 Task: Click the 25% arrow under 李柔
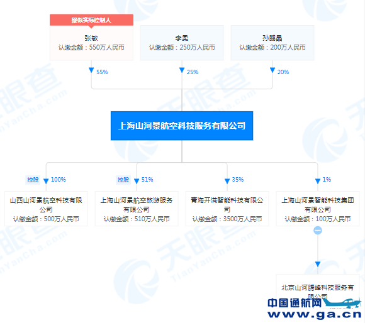coord(182,70)
